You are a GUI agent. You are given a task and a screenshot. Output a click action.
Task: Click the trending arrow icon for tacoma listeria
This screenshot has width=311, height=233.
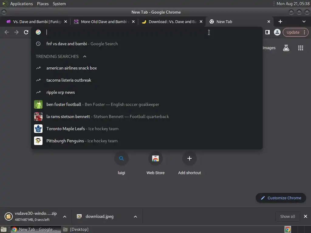38,80
